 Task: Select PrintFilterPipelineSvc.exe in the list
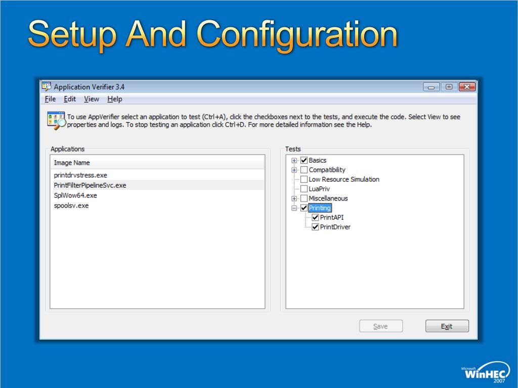(157, 185)
